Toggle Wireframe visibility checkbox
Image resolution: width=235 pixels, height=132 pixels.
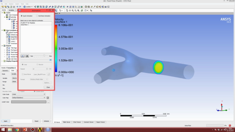point(7,43)
